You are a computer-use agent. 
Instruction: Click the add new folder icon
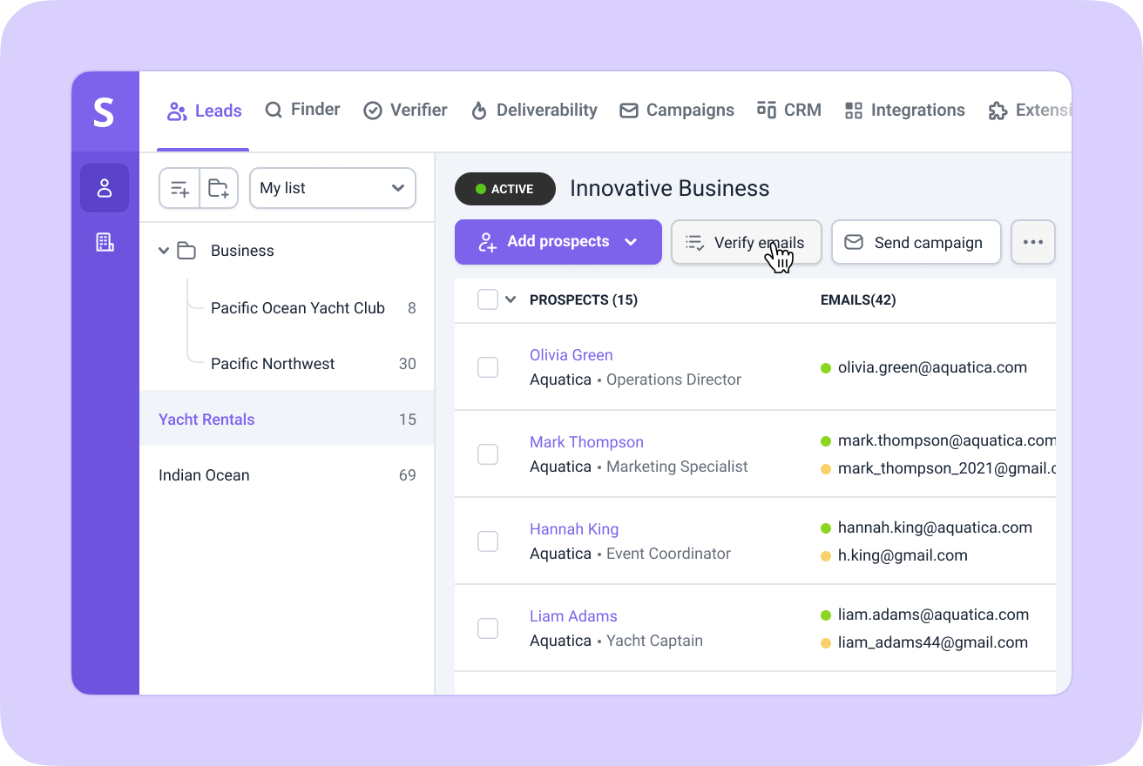[219, 188]
